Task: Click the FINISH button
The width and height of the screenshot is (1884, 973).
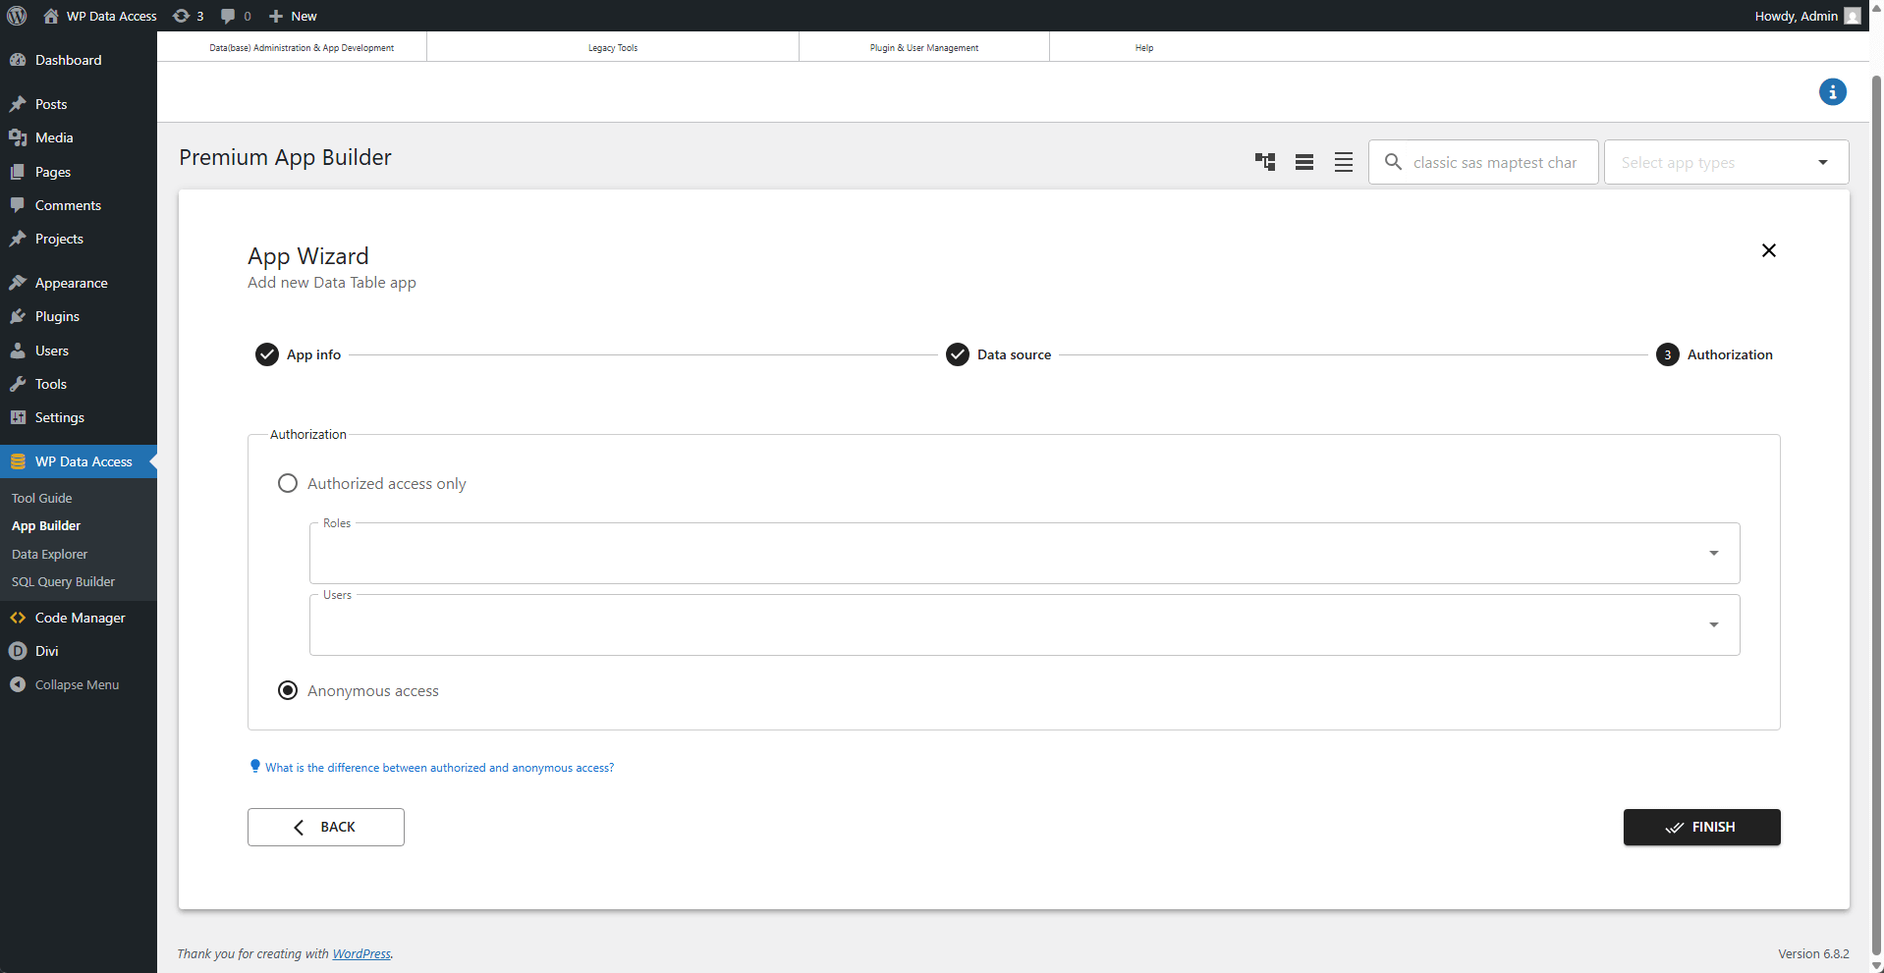Action: click(1701, 827)
